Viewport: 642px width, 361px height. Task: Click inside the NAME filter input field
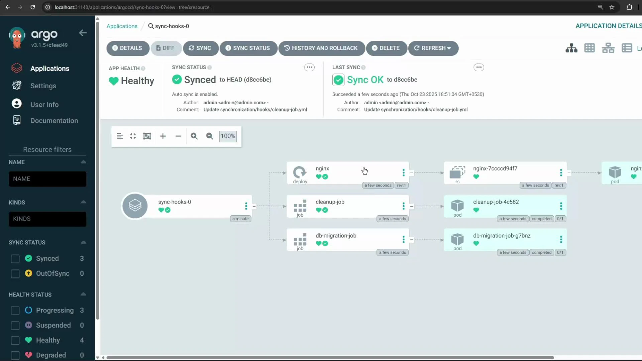tap(47, 179)
